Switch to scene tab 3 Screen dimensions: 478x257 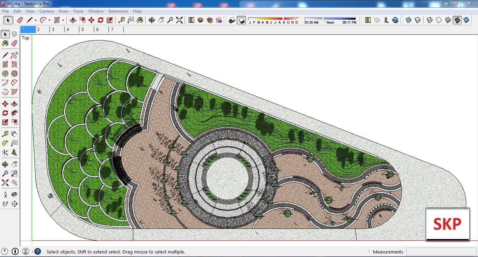[57, 30]
